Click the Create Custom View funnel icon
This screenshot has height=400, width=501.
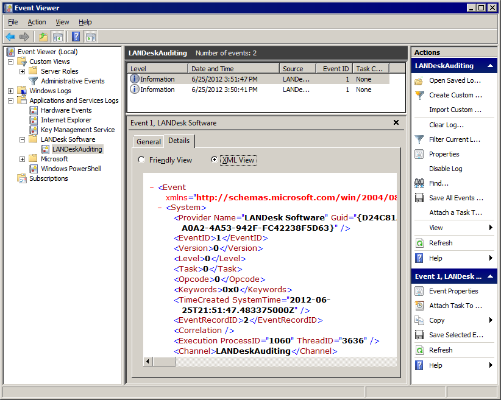pos(419,95)
